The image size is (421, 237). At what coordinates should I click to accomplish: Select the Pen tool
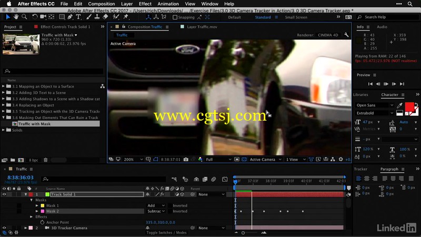70,17
